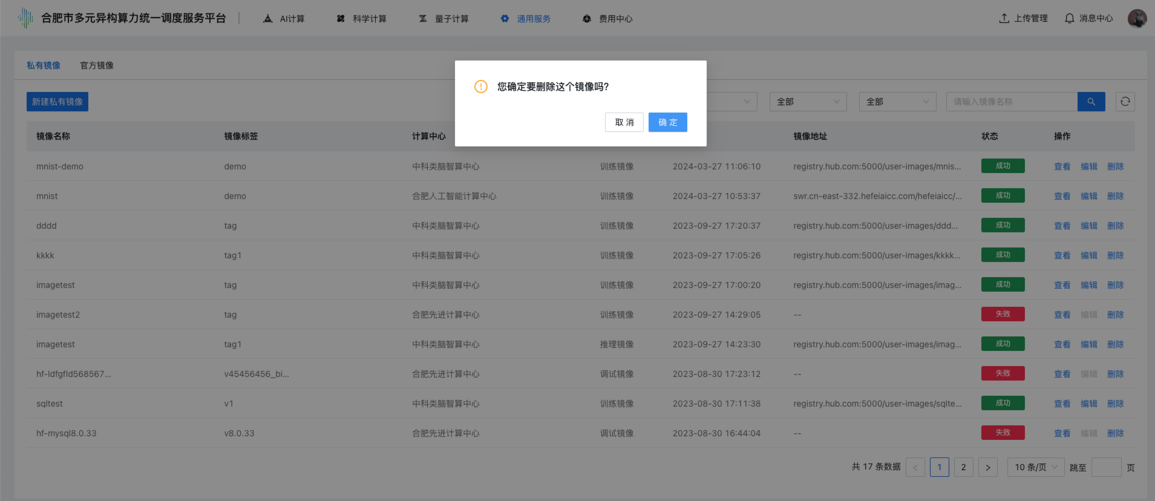
Task: Open the message center bell icon
Action: tap(1069, 19)
